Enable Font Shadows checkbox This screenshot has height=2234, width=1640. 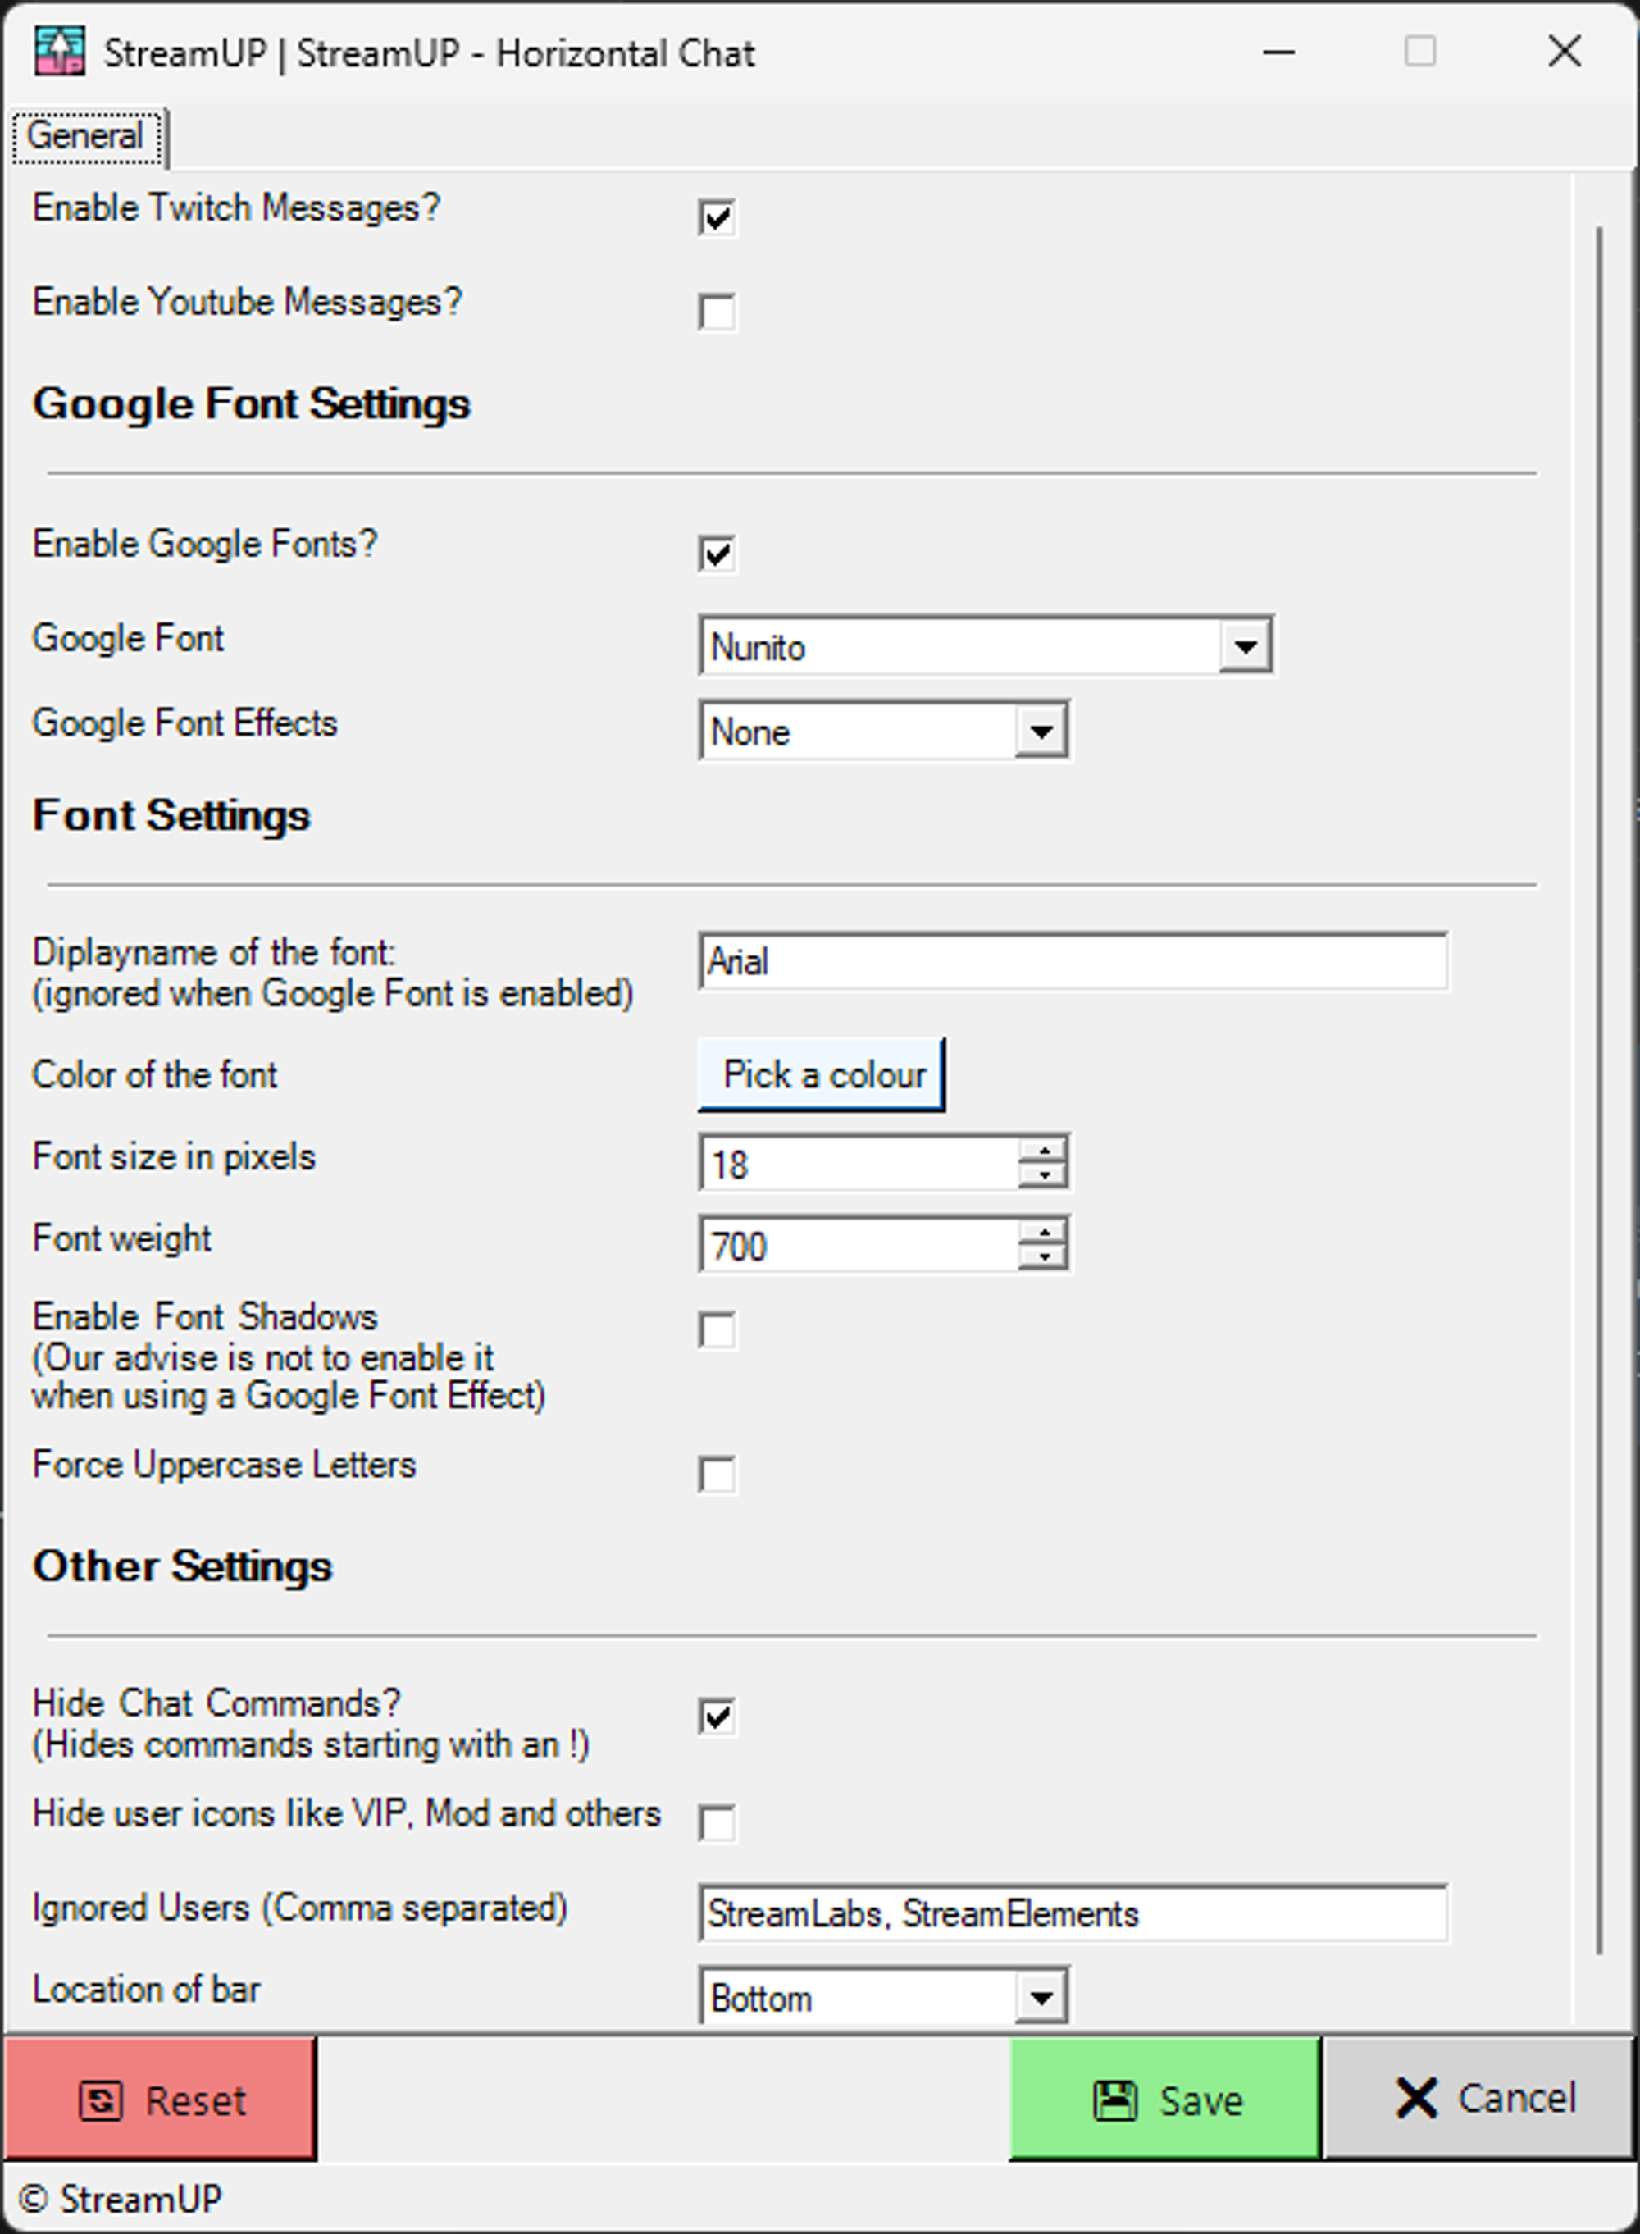coord(717,1330)
